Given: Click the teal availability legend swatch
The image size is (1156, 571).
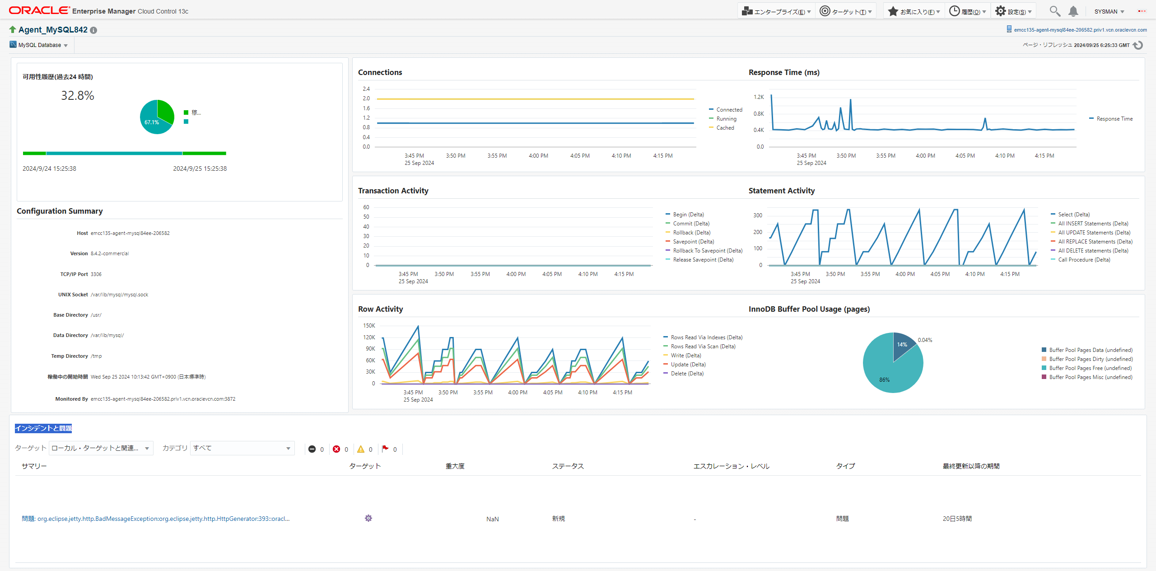Looking at the screenshot, I should tap(186, 122).
